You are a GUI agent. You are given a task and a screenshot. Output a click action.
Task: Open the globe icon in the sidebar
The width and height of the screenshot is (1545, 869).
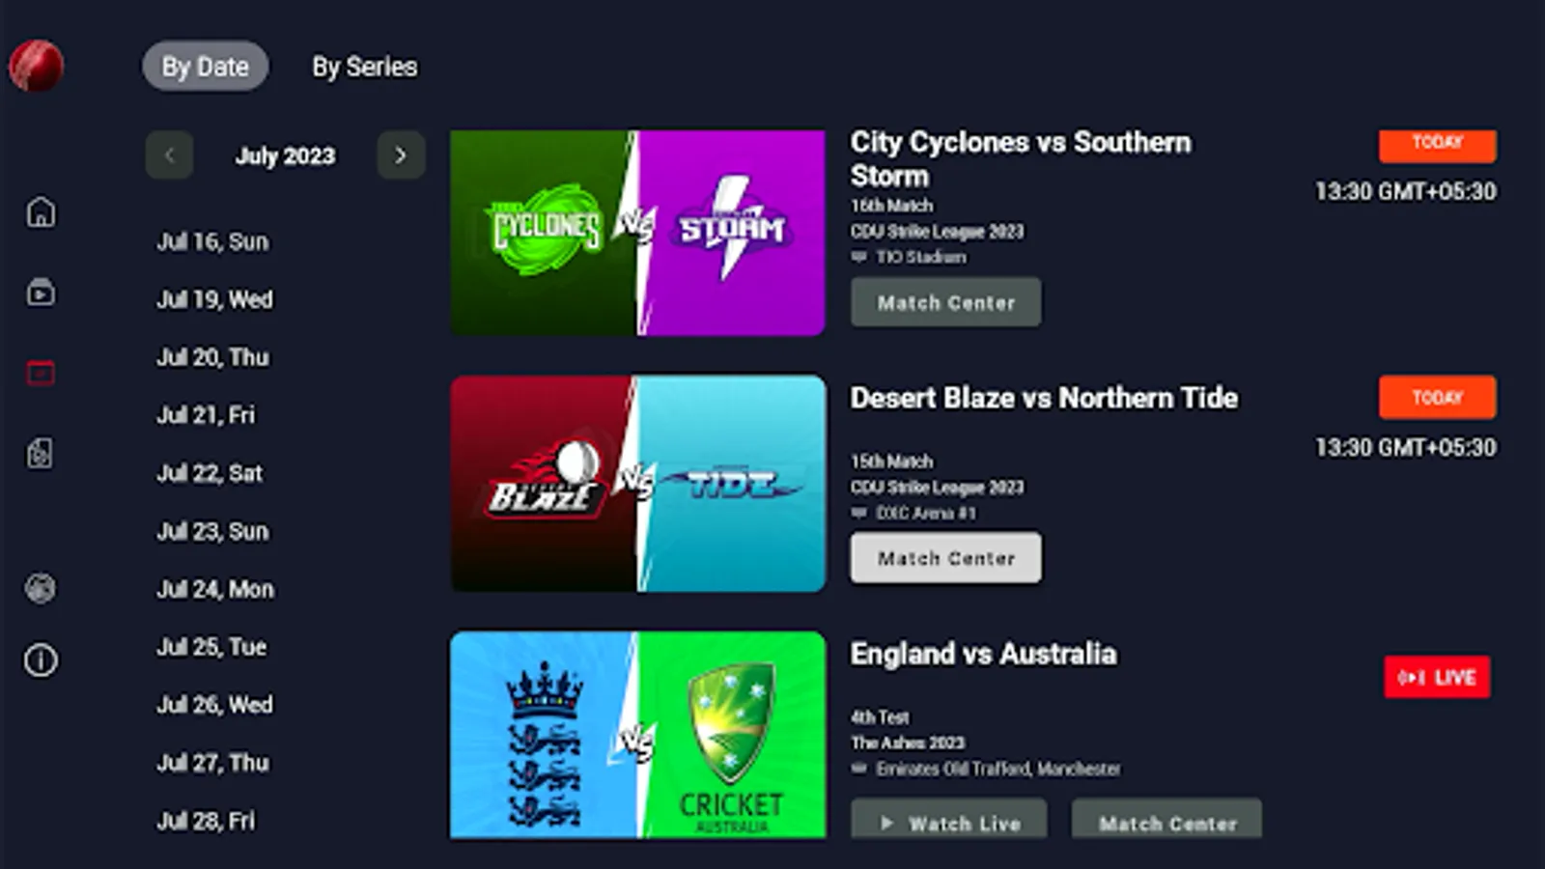(41, 588)
